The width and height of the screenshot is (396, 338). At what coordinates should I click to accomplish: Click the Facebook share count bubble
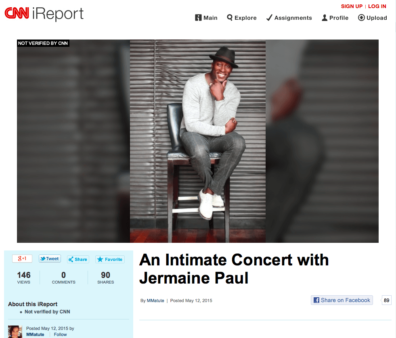click(x=386, y=300)
